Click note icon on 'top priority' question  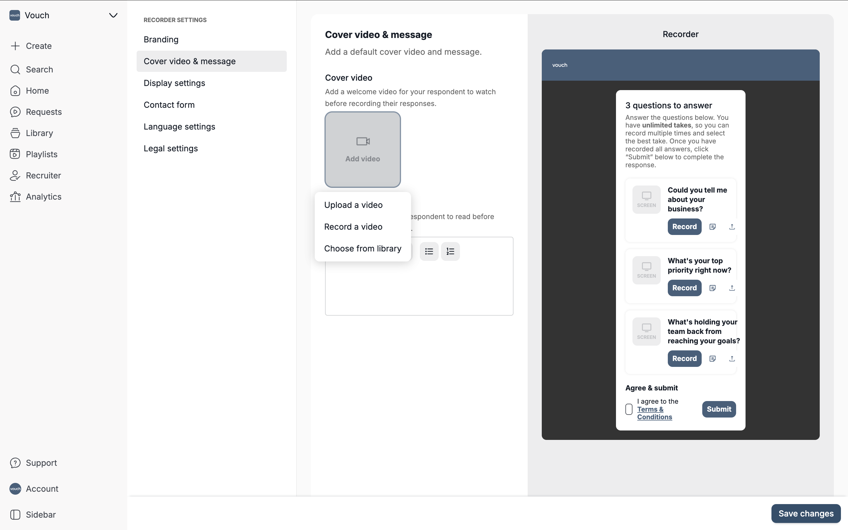coord(712,288)
